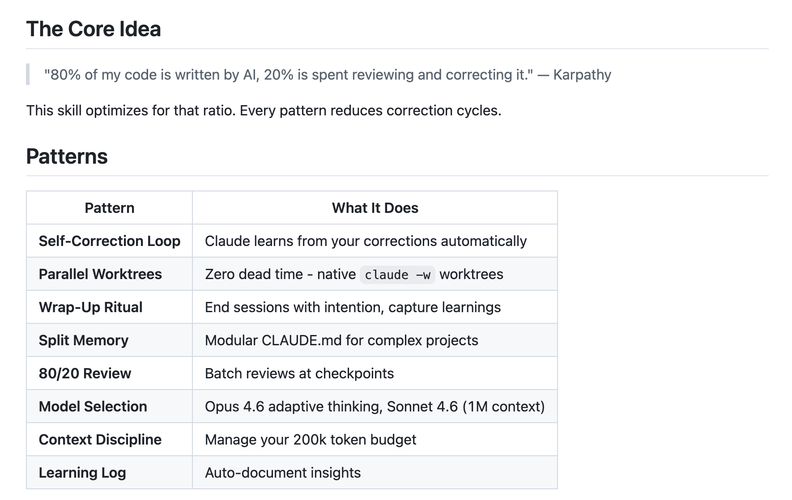
Task: Click the "Learning Log" pattern name
Action: pyautogui.click(x=82, y=473)
